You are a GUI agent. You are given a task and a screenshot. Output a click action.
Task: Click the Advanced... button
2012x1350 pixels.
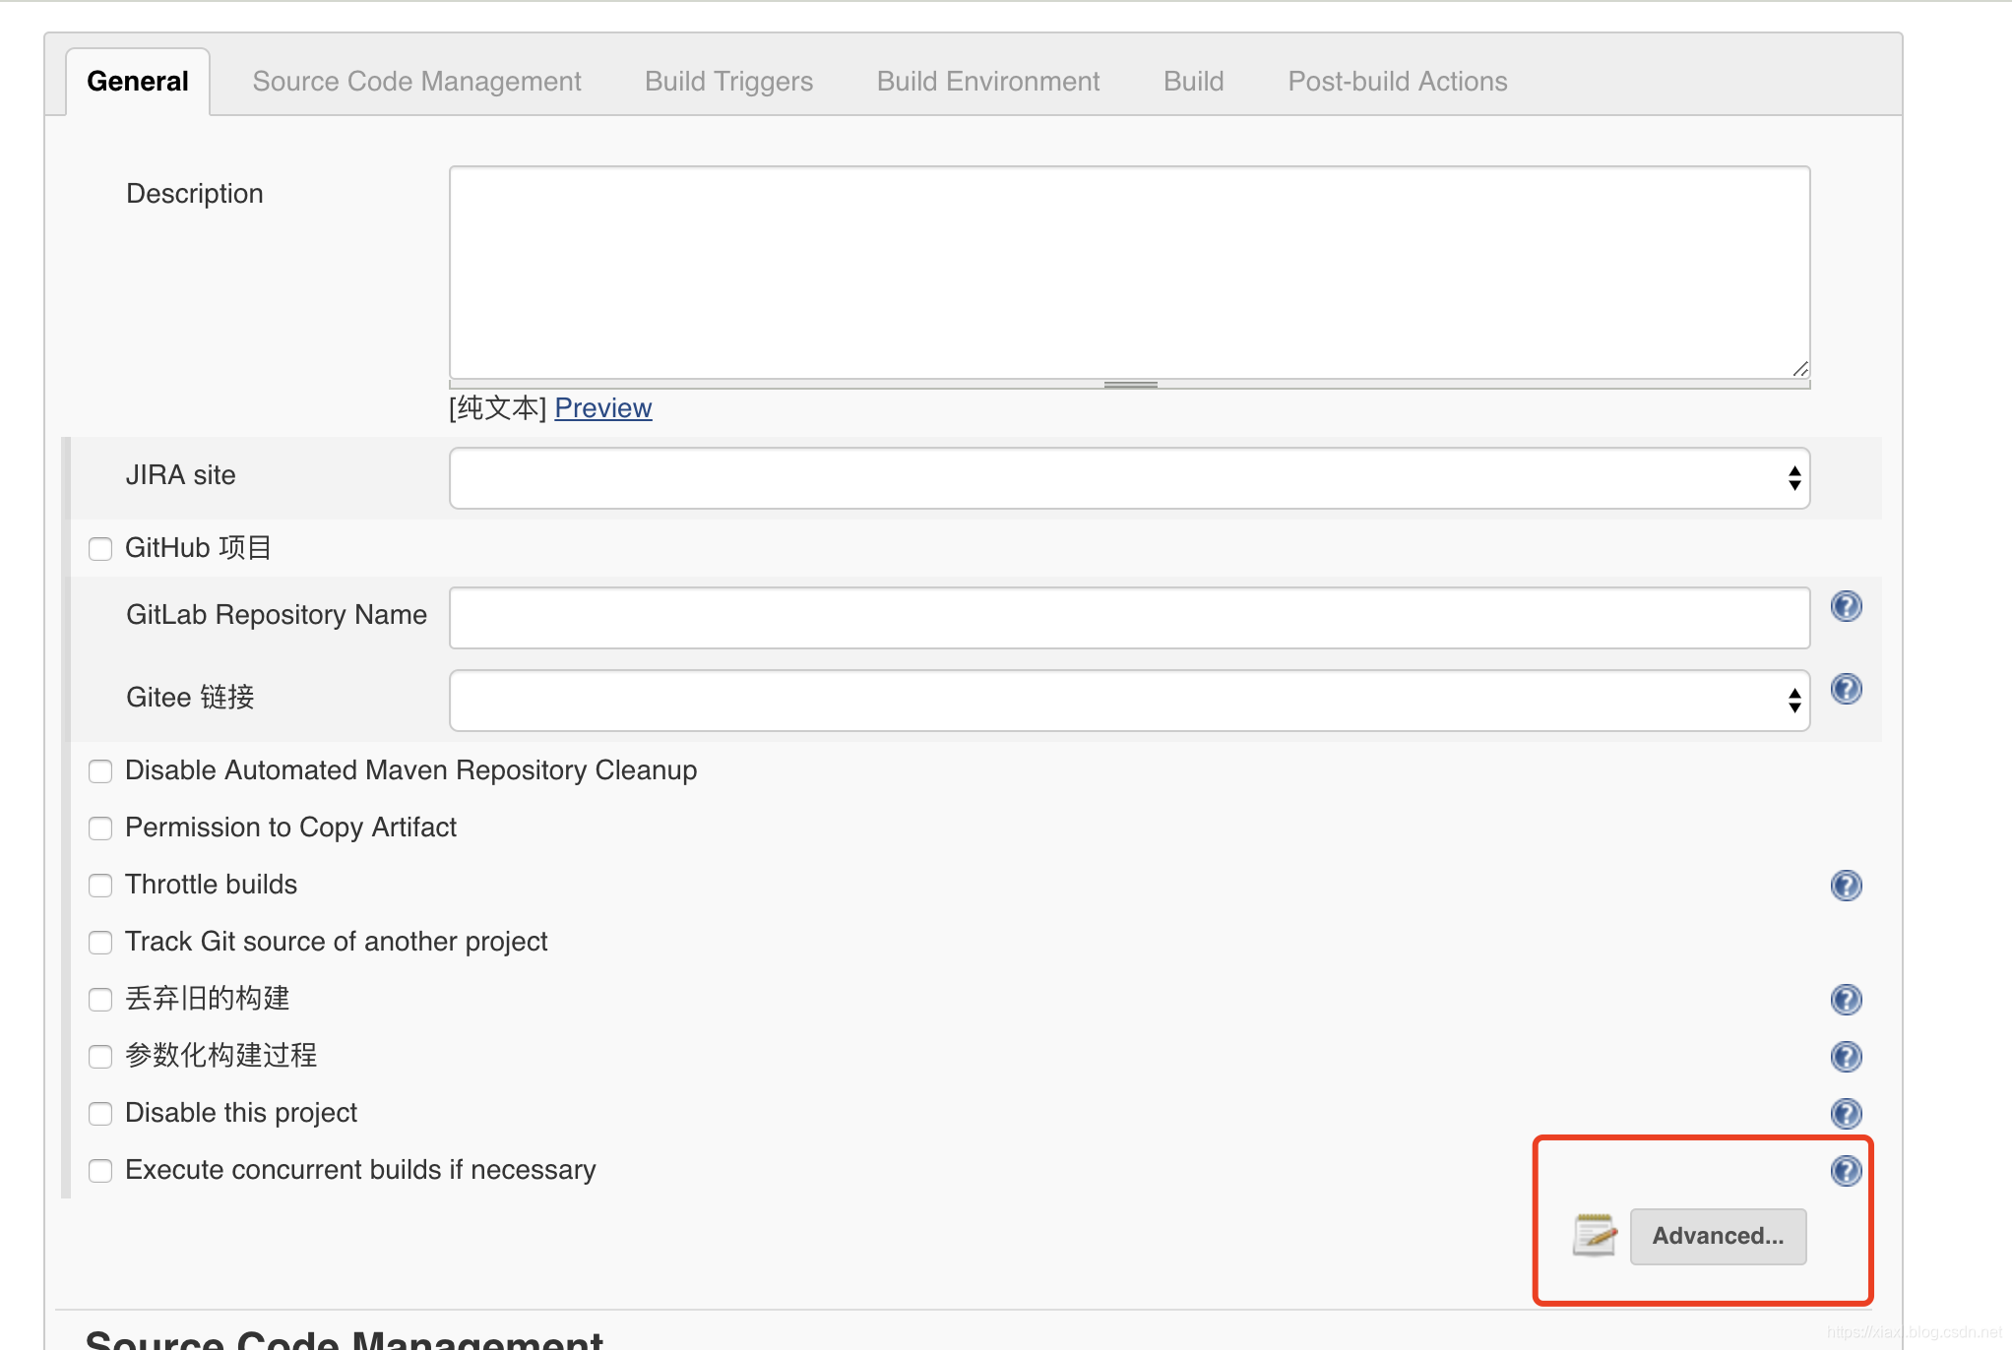tap(1718, 1236)
